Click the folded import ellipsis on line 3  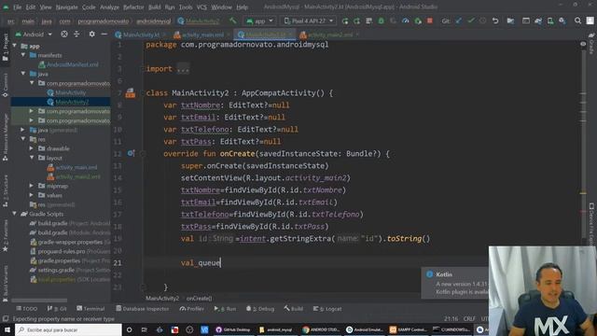point(183,69)
